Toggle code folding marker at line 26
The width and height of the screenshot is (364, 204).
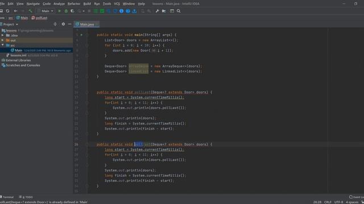87,144
